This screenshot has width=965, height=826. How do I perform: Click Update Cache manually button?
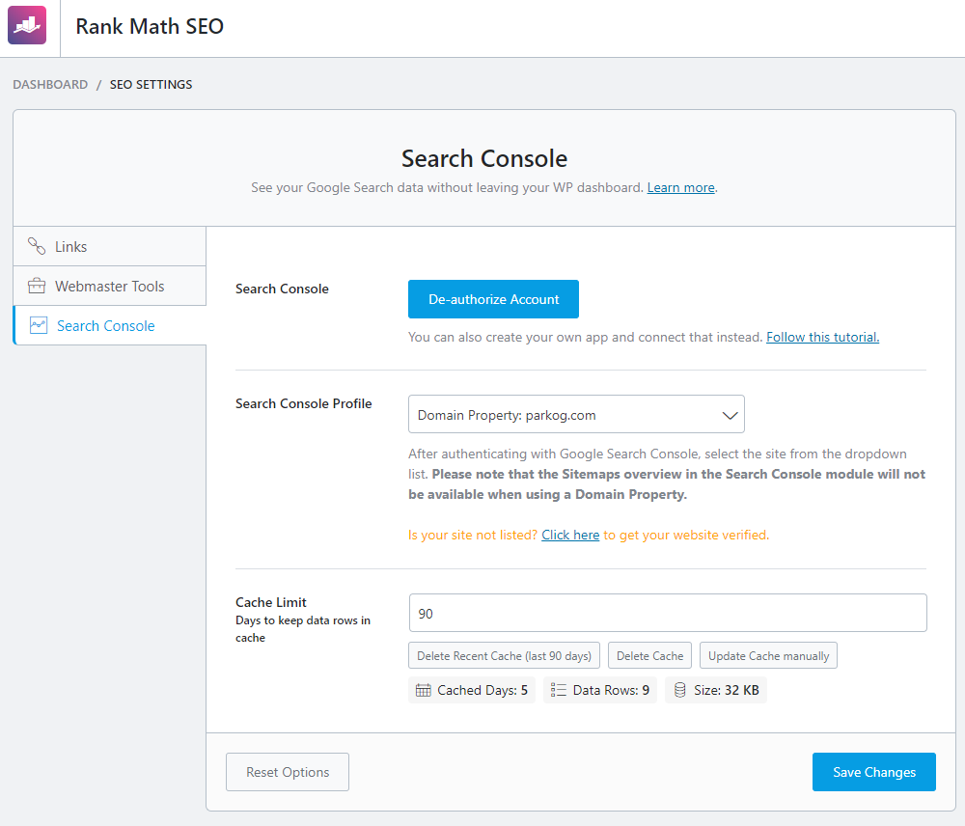(768, 656)
